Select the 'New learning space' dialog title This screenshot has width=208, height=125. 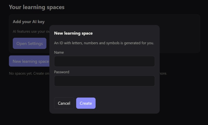coord(73,33)
